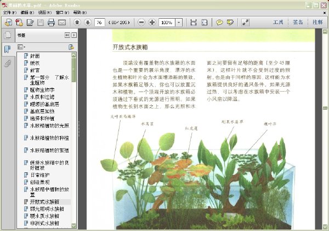Close the document with menu-bar x

[x=325, y=13]
